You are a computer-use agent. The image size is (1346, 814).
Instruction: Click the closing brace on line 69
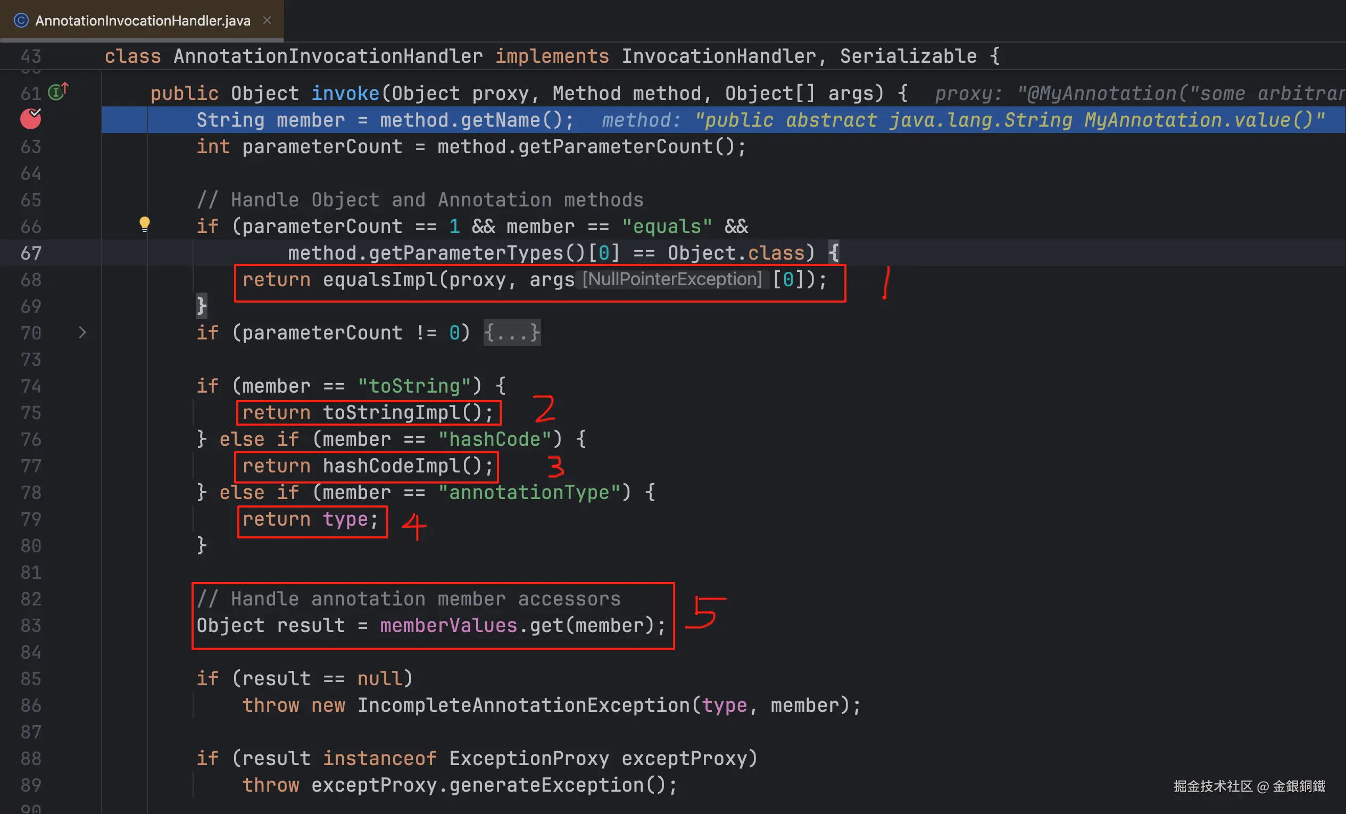(x=202, y=306)
